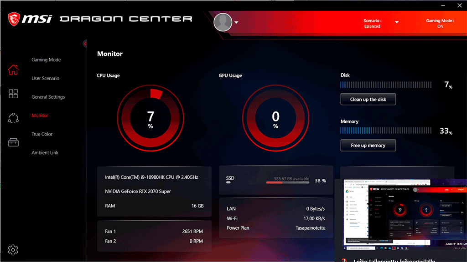Click the Monitor page heading
The image size is (467, 262).
tap(110, 54)
